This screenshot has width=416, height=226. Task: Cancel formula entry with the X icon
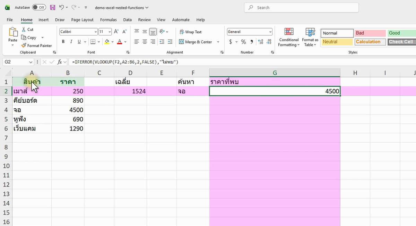pyautogui.click(x=44, y=62)
